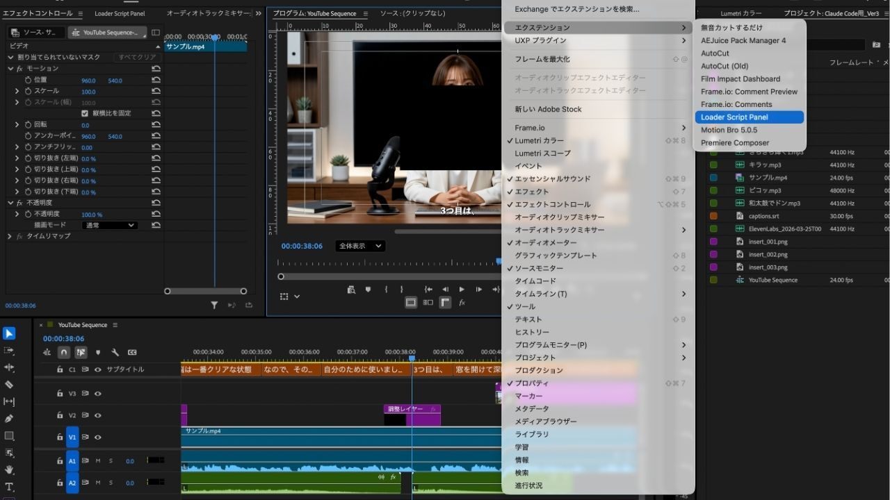Solo the A2 audio track

[x=110, y=483]
